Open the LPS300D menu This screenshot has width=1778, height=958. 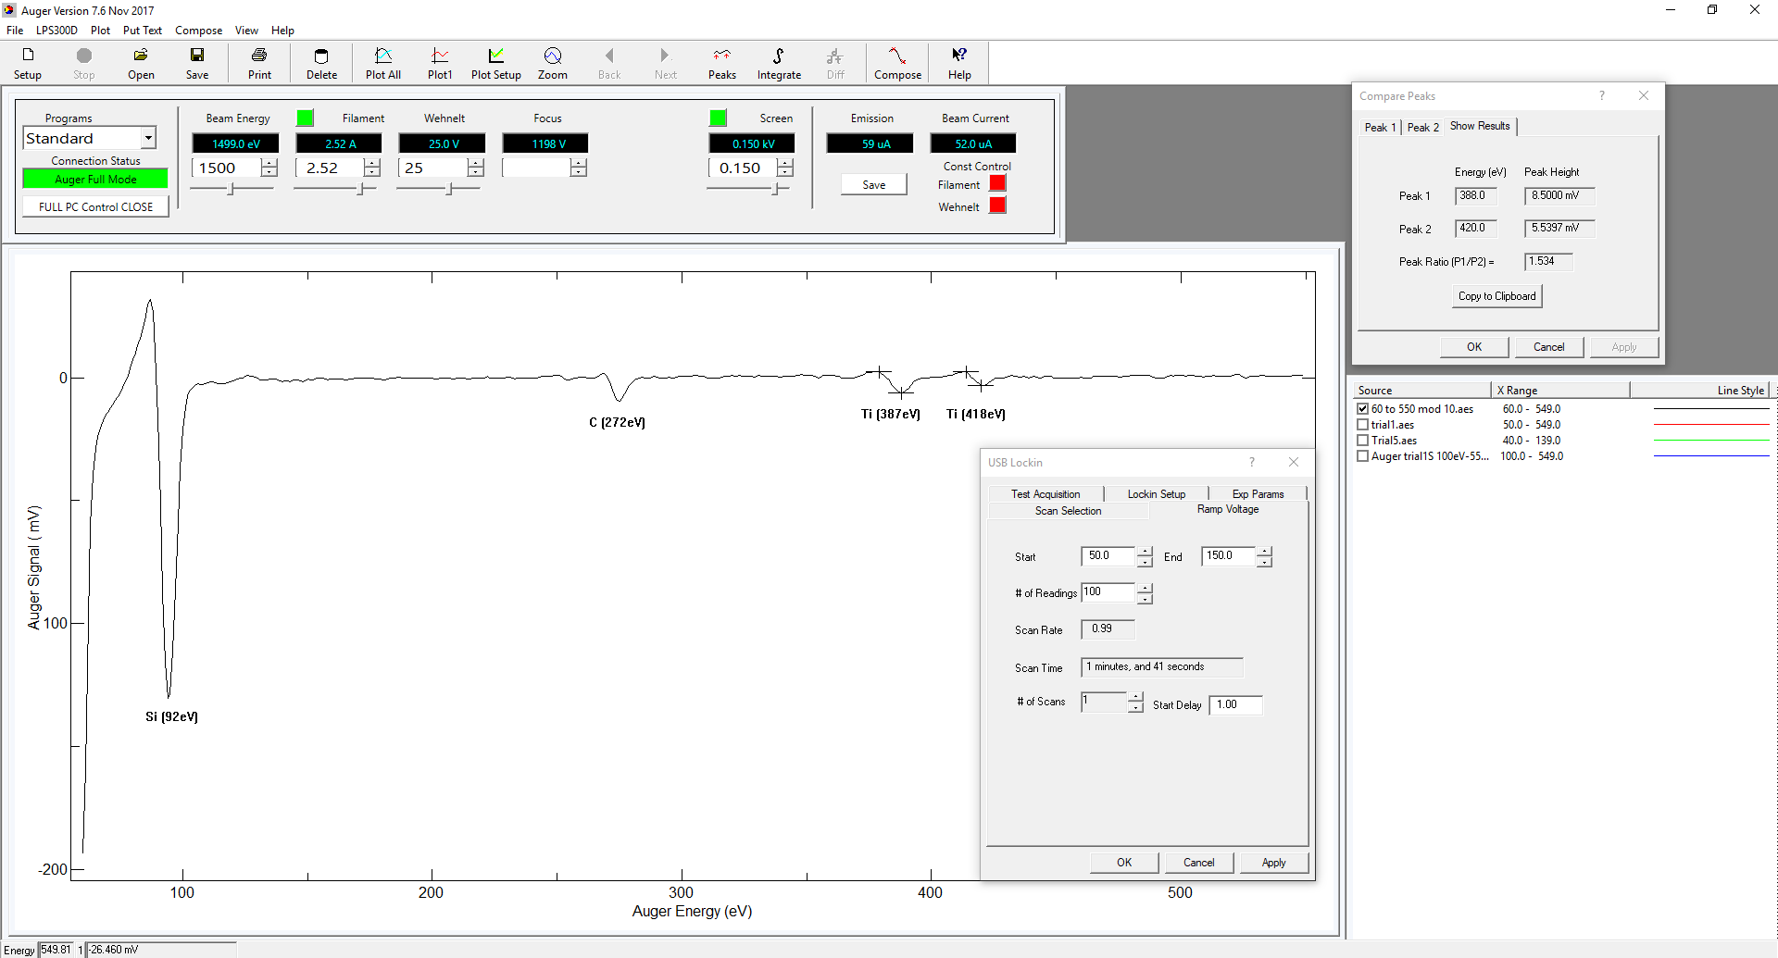pos(56,31)
